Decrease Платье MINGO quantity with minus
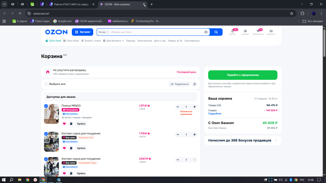Screen dimensions: 326x183 (178, 107)
